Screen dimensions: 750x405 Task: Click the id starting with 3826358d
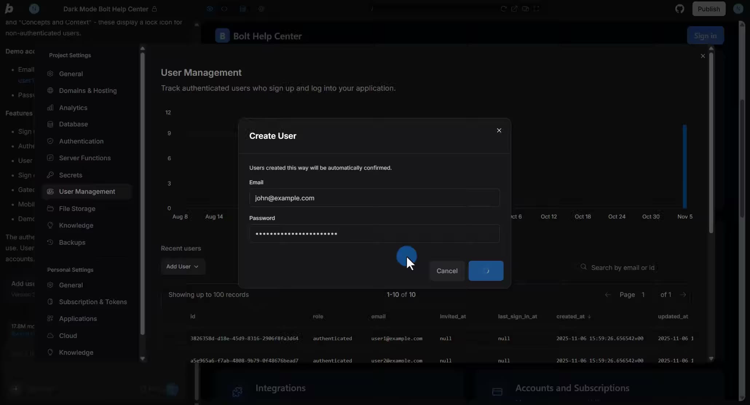coord(244,338)
